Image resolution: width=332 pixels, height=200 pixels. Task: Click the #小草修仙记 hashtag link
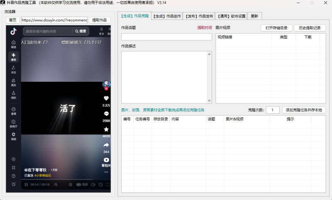pos(43,176)
